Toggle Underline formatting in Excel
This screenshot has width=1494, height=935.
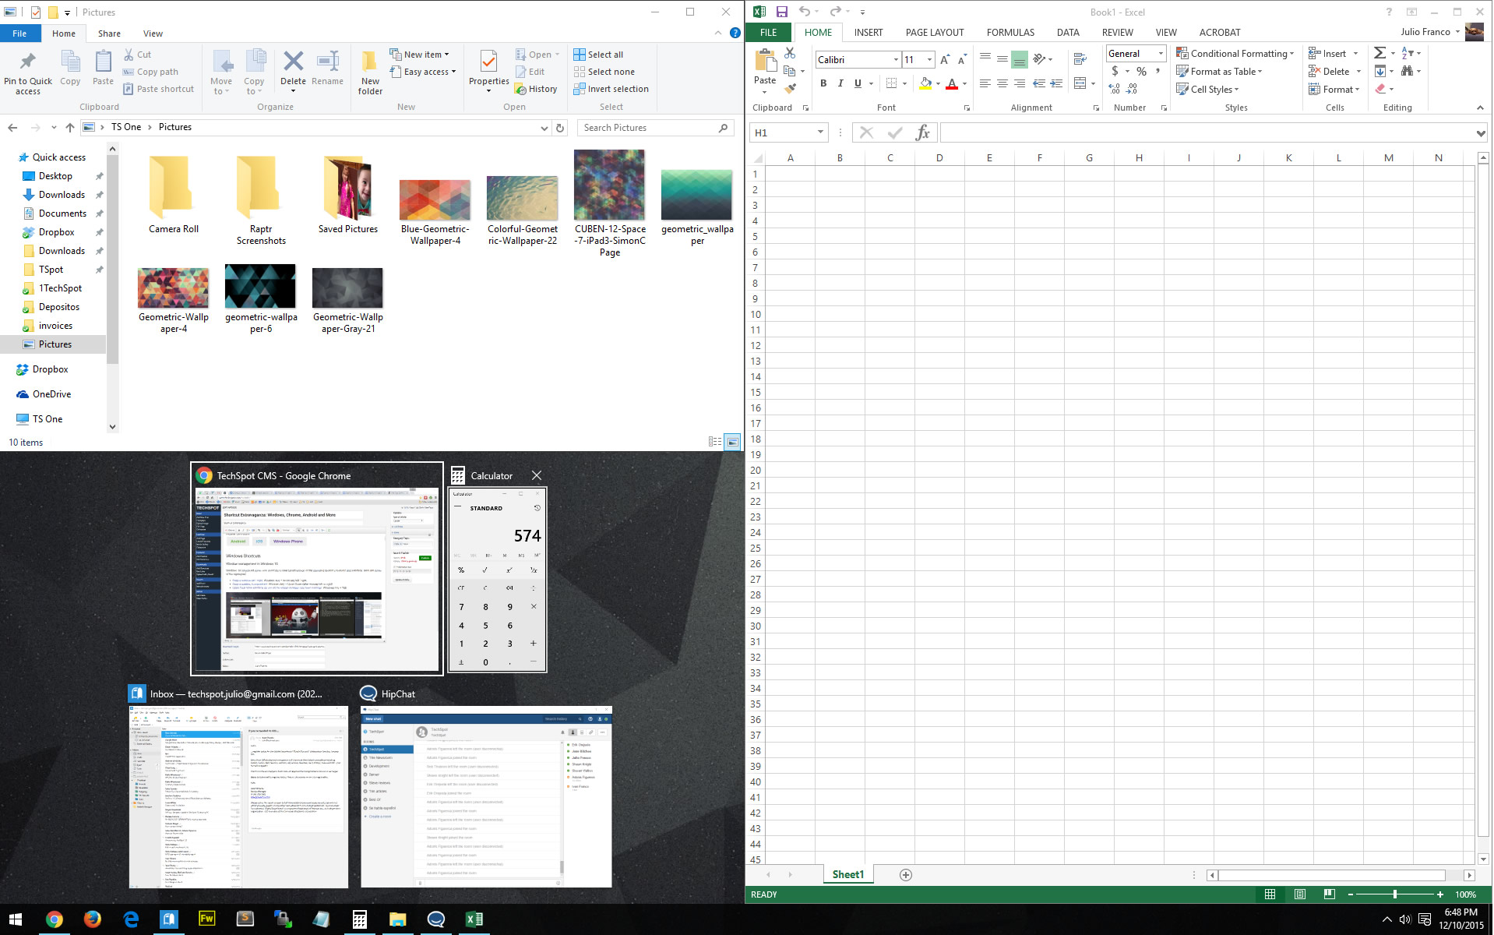click(858, 83)
